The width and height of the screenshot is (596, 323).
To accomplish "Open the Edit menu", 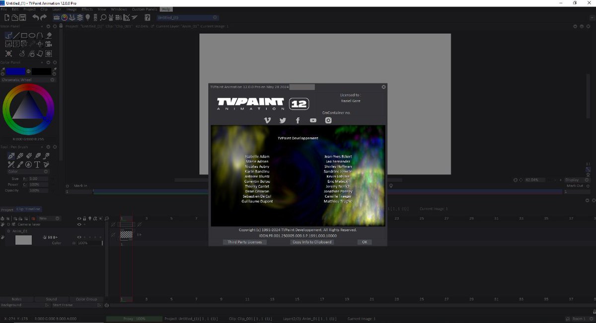I will 15,9.
